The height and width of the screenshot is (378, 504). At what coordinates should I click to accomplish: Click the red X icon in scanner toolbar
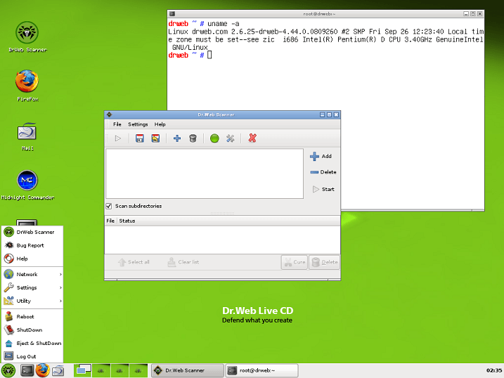tap(252, 138)
